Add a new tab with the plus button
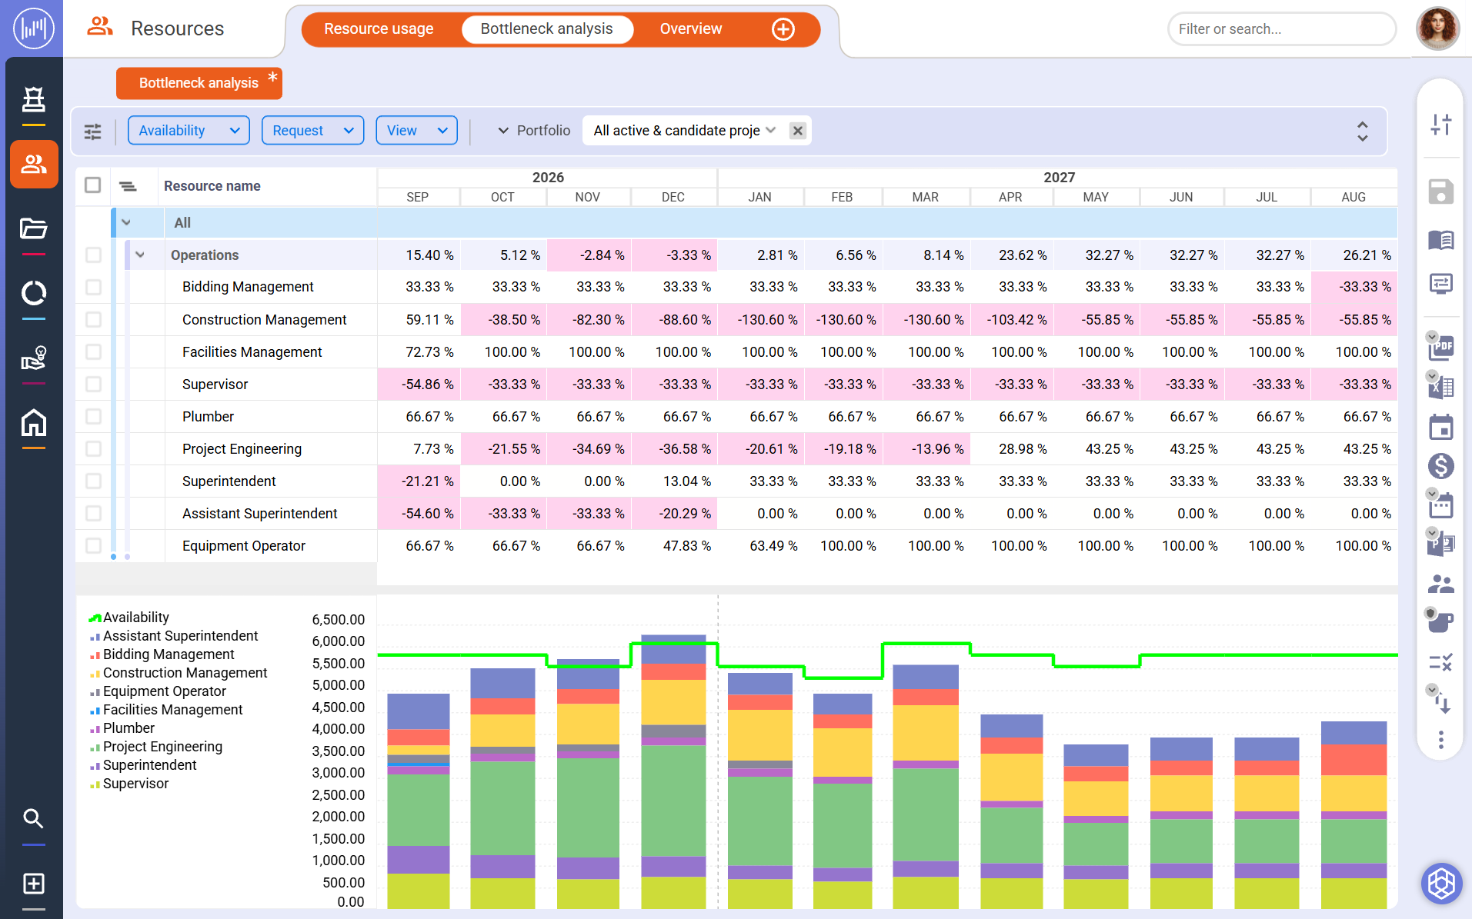Image resolution: width=1472 pixels, height=919 pixels. click(783, 29)
